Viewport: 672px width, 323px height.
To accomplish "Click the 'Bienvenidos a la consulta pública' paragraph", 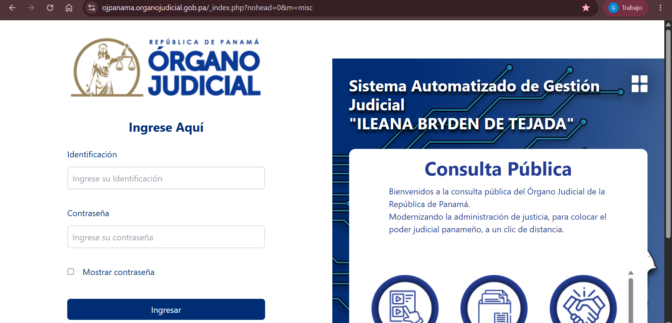I will tap(498, 211).
